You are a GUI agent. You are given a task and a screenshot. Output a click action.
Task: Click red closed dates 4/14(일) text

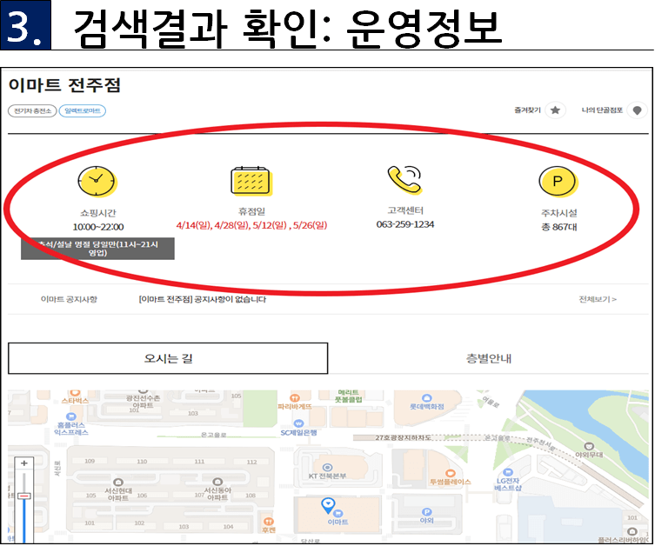193,225
